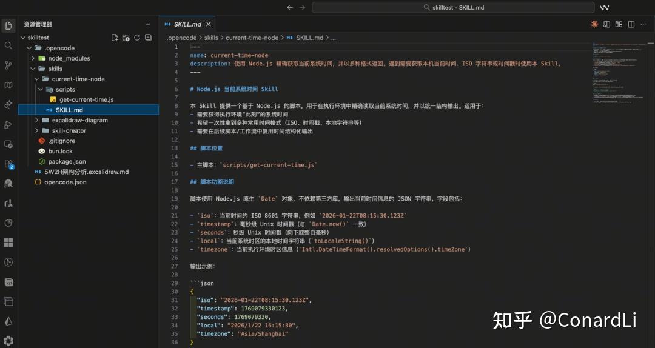Click skills in the breadcrumb path
The image size is (655, 348).
tap(211, 38)
